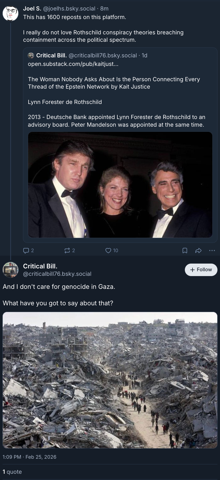Click the 1:09 PM Feb 25, 2026 timestamp

pyautogui.click(x=29, y=457)
